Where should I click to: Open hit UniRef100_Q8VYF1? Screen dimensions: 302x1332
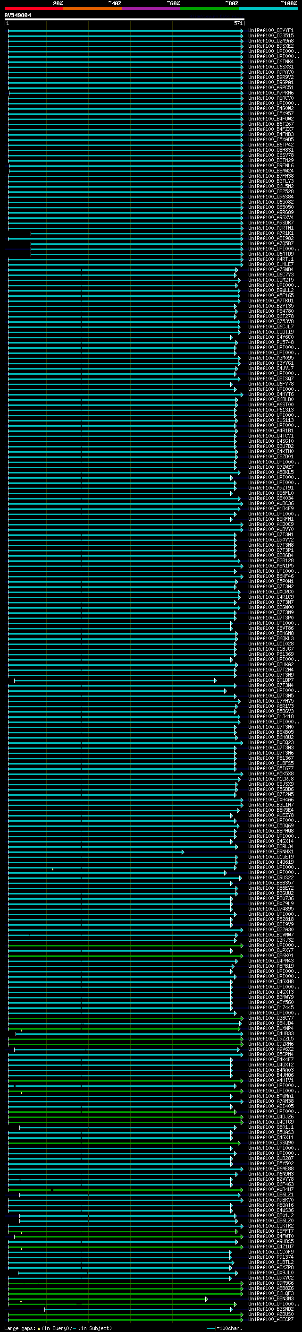click(x=270, y=31)
